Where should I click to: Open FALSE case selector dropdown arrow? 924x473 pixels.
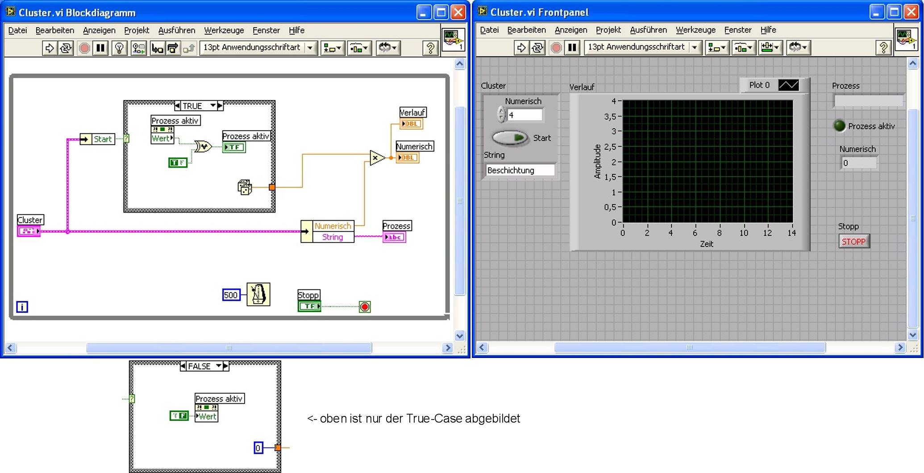coord(219,366)
